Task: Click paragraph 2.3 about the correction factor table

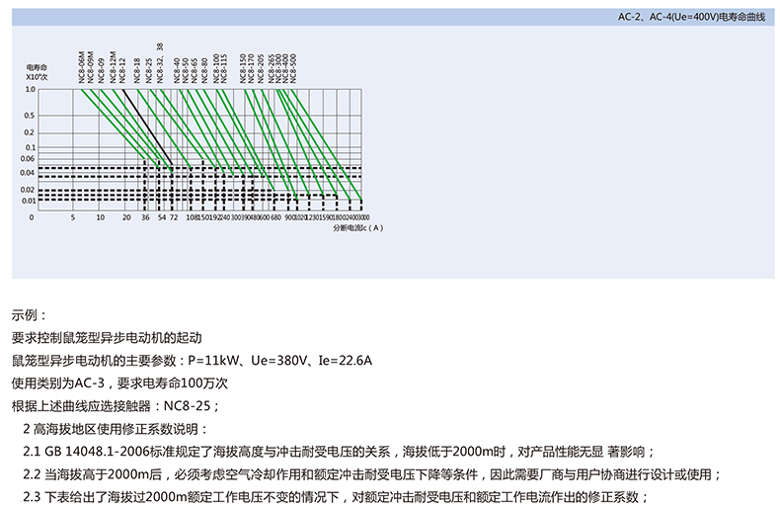Action: pos(336,496)
